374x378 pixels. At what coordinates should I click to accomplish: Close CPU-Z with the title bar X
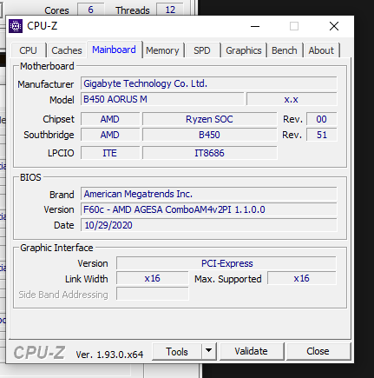tap(334, 26)
